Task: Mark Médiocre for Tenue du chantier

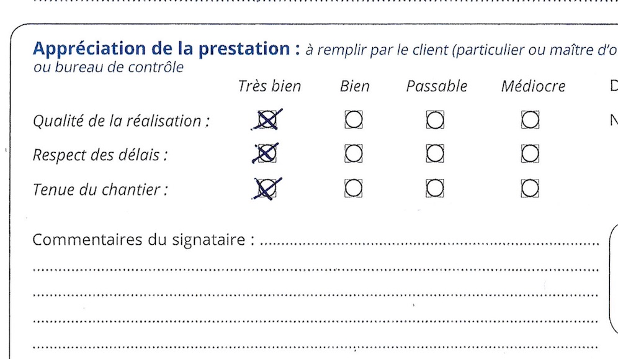Action: pos(530,188)
